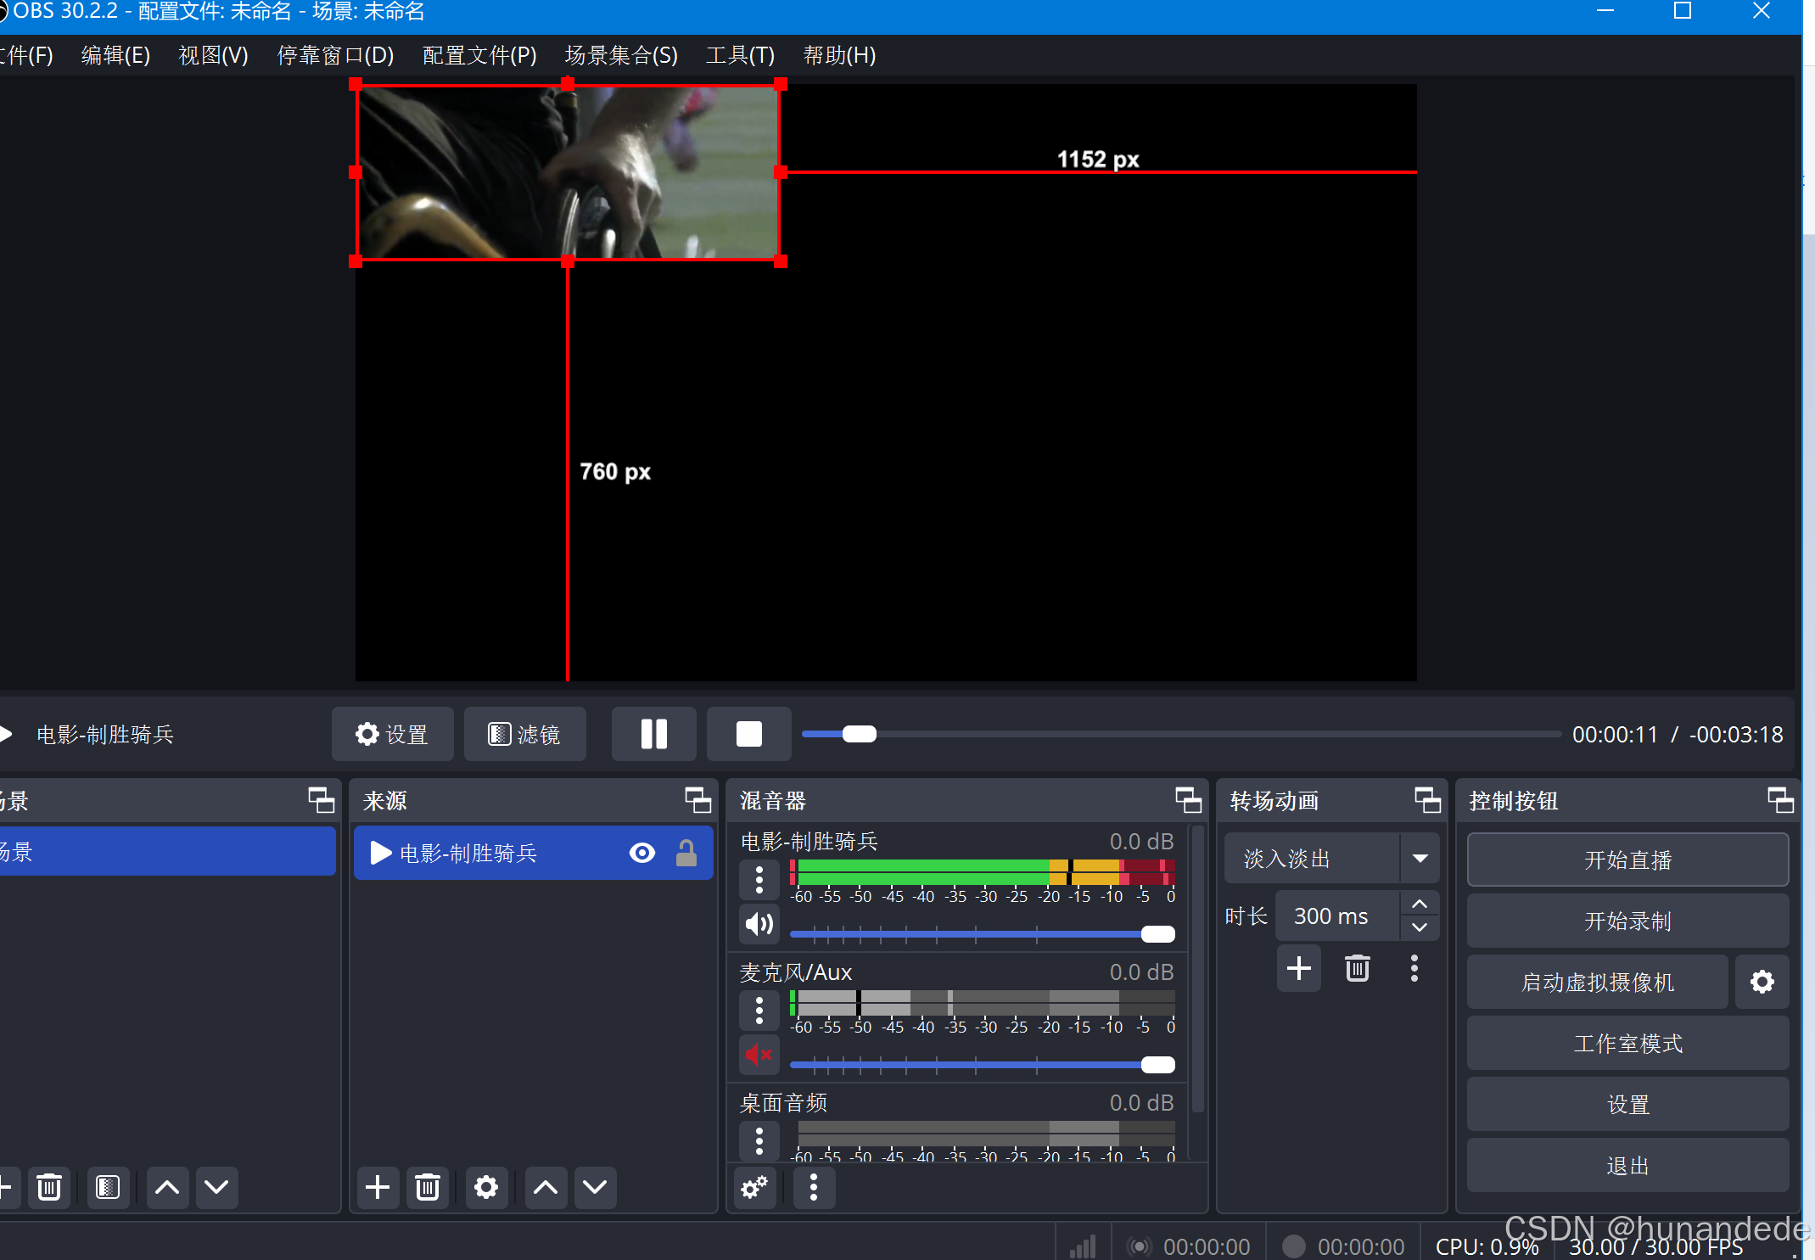Pause the media playback

point(653,734)
